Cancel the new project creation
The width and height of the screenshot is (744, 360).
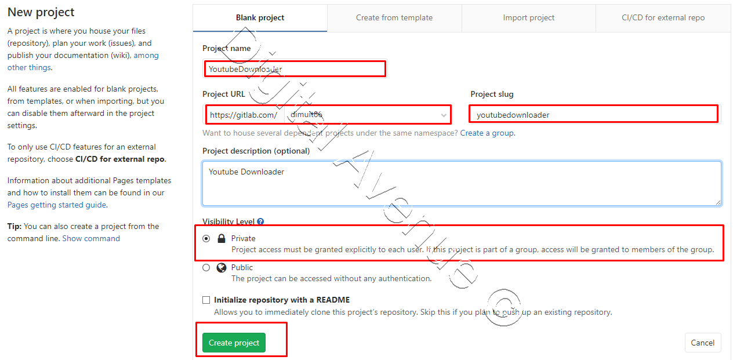(x=703, y=343)
